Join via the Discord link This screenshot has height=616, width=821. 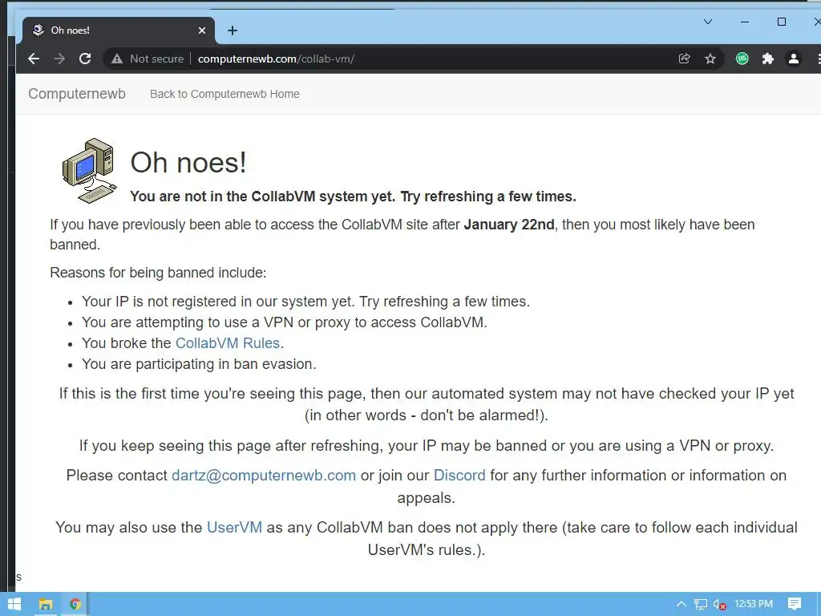(459, 475)
